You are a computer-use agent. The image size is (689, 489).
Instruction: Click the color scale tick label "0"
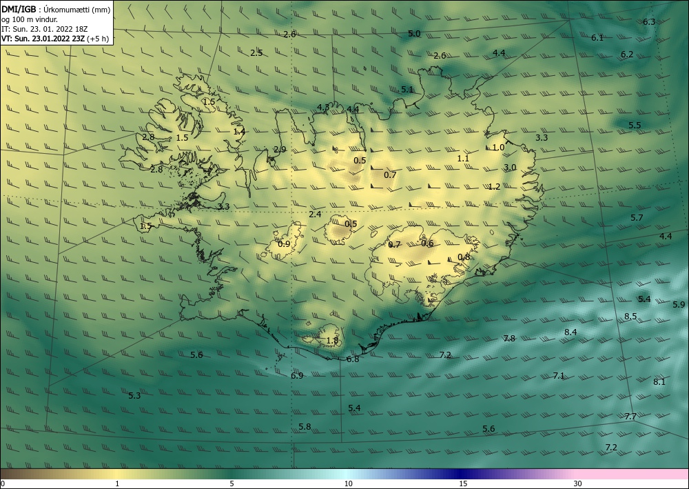coord(3,483)
